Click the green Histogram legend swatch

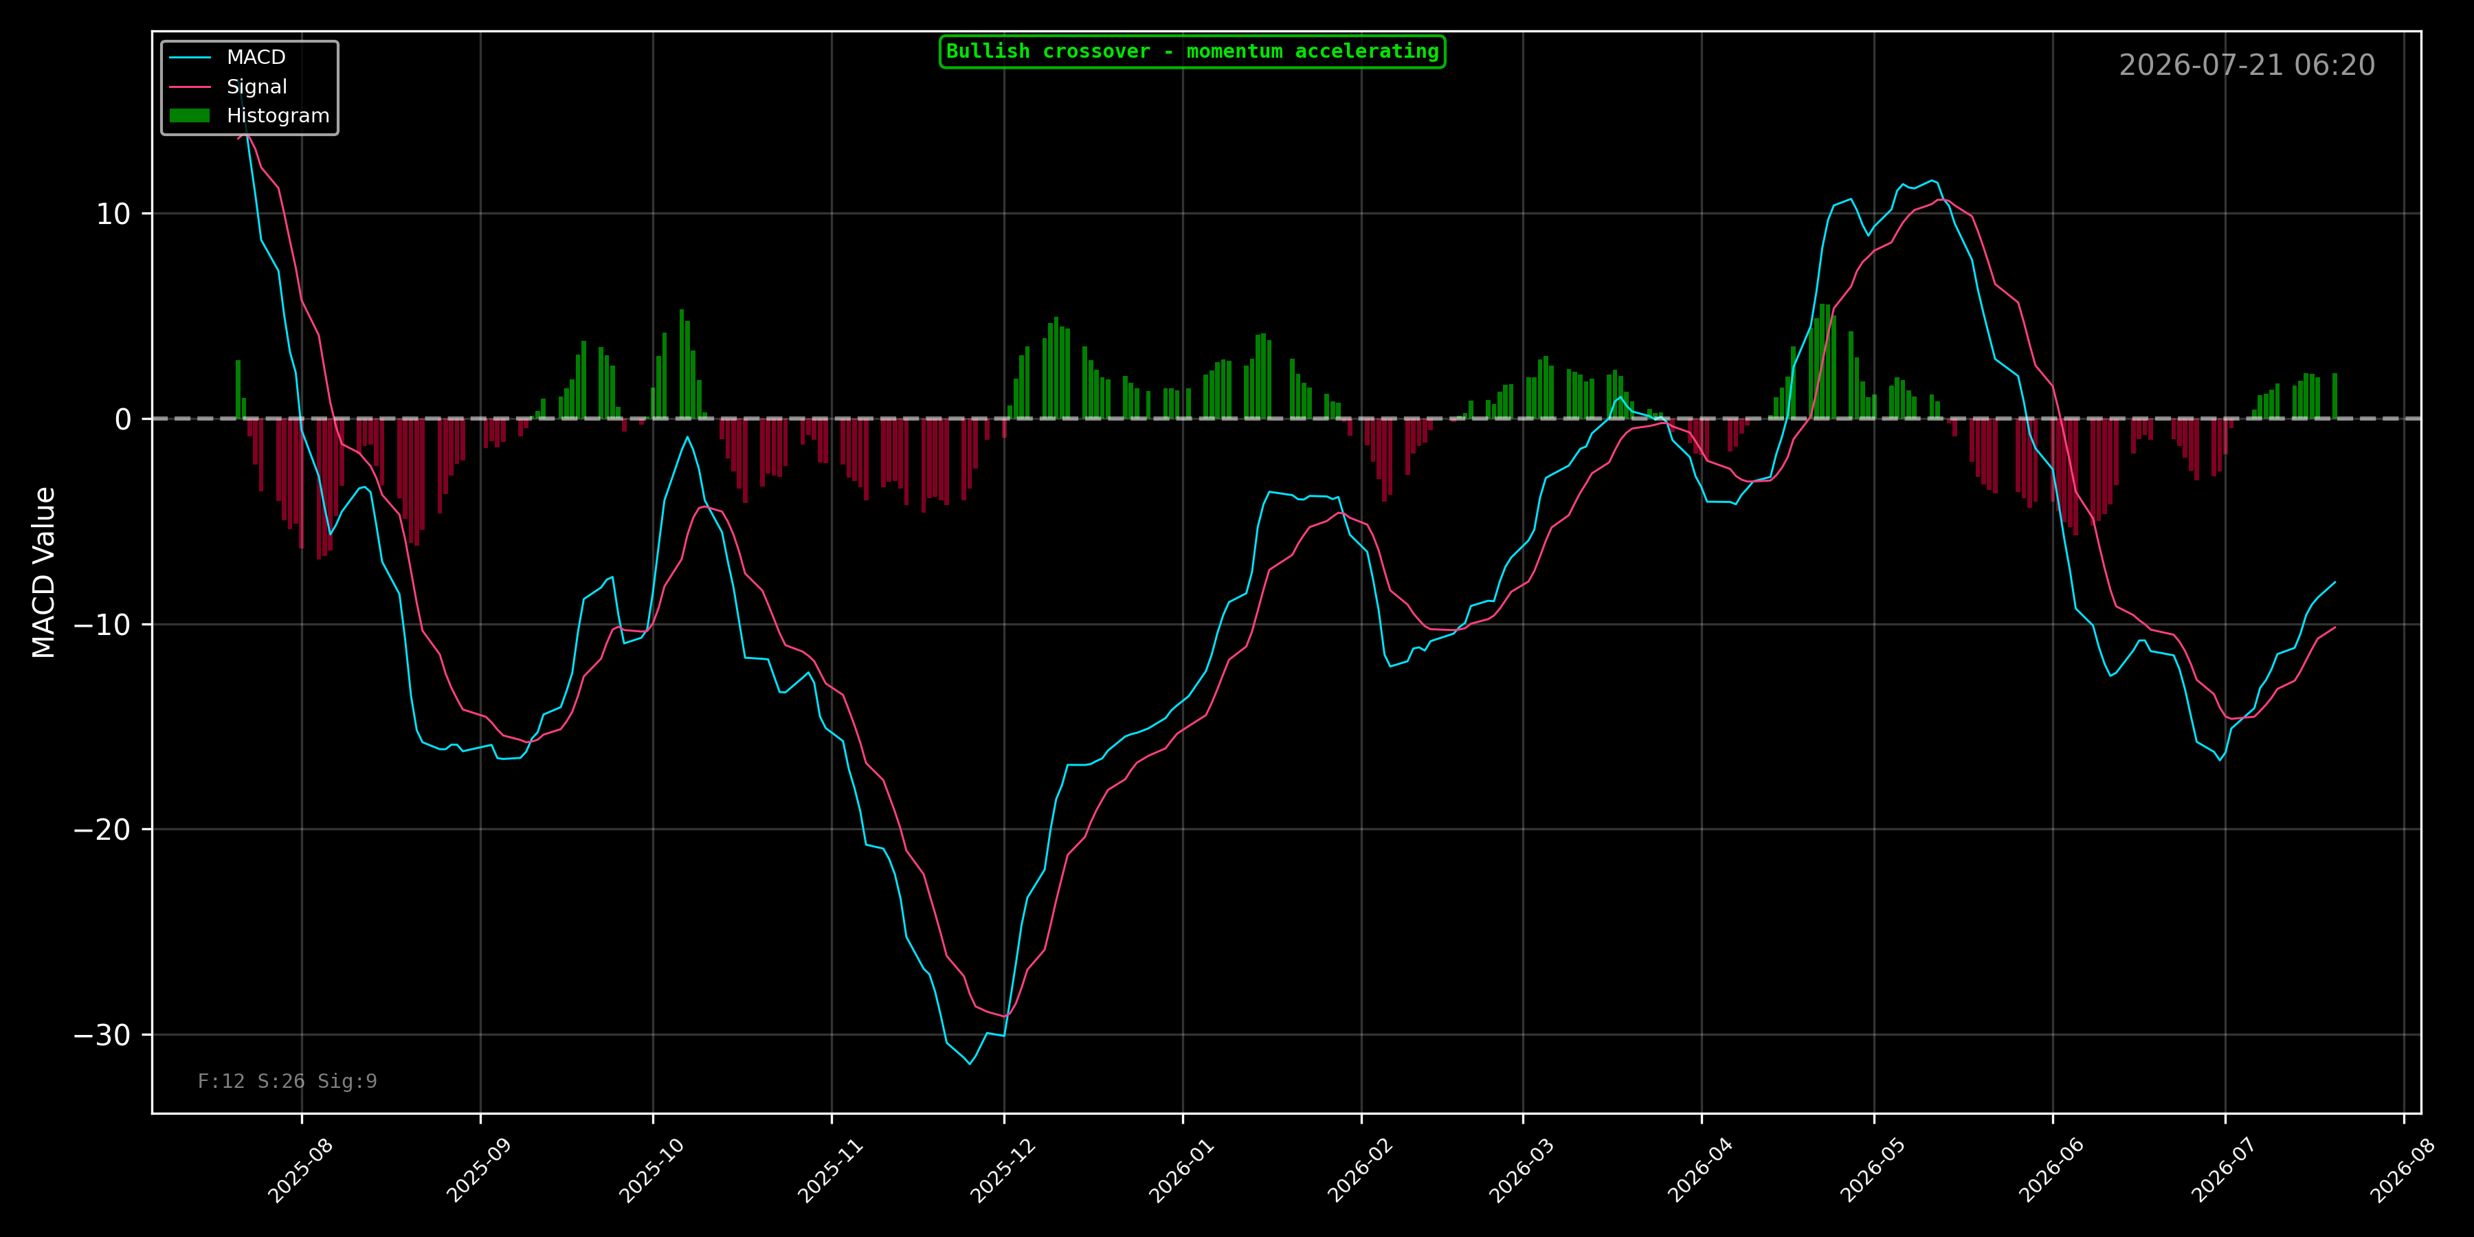click(x=189, y=115)
